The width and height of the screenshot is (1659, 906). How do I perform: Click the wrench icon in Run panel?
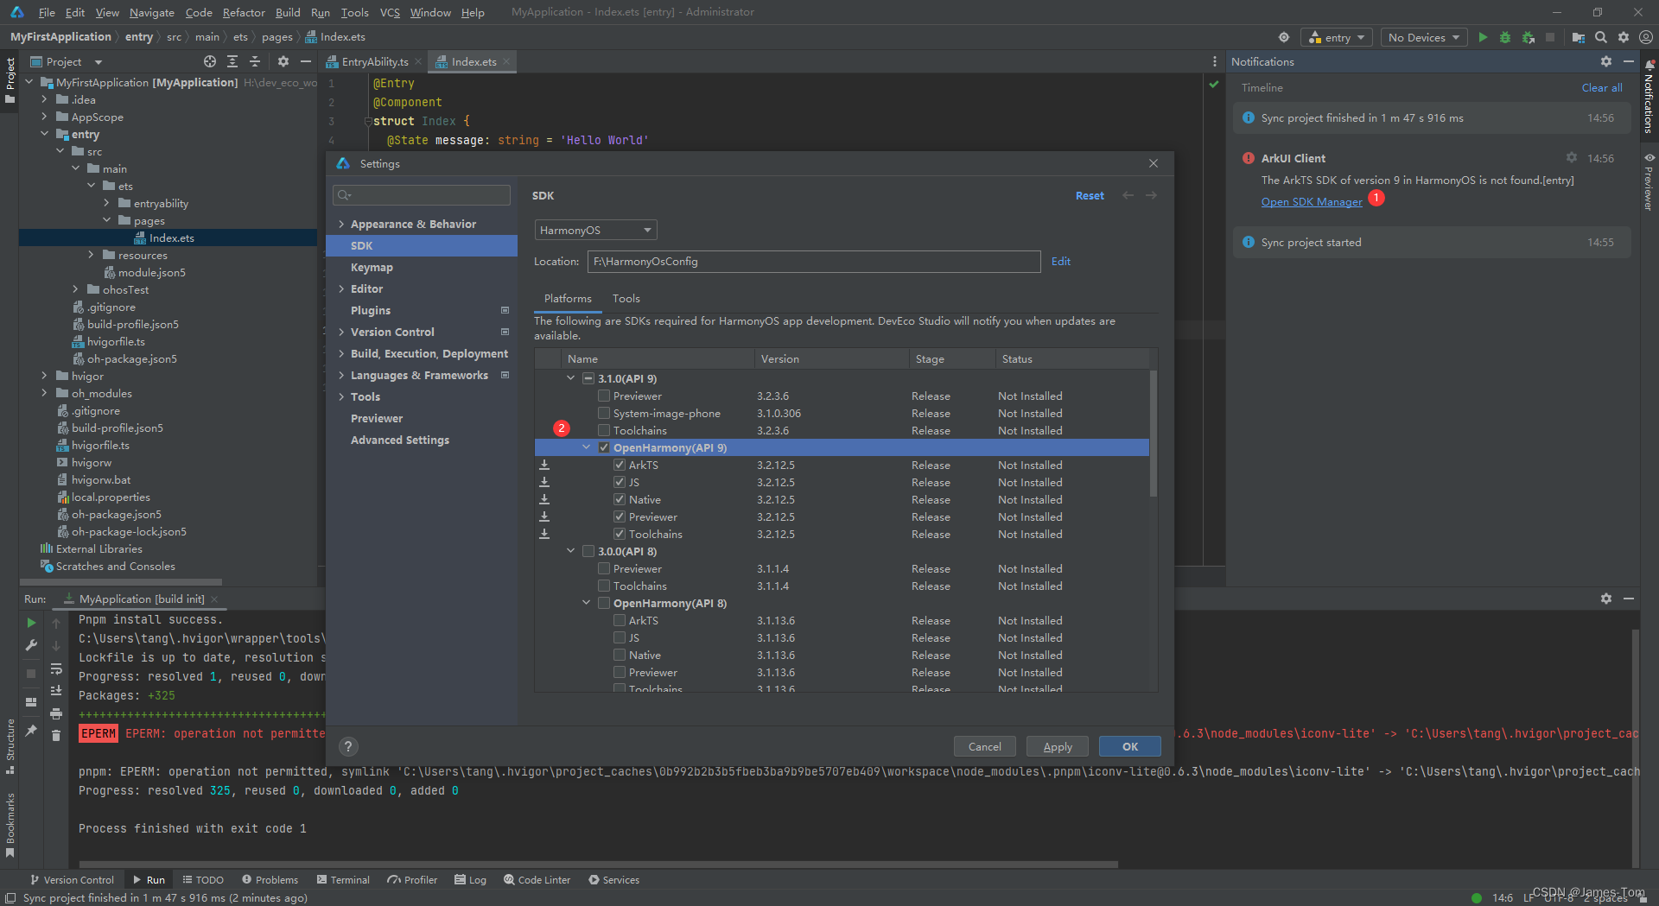[x=31, y=644]
